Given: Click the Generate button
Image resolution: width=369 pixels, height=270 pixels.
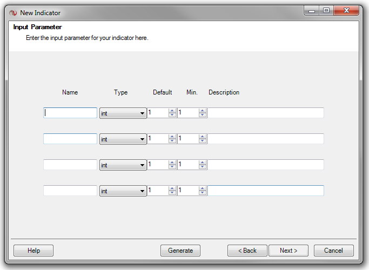Looking at the screenshot, I should [x=180, y=251].
